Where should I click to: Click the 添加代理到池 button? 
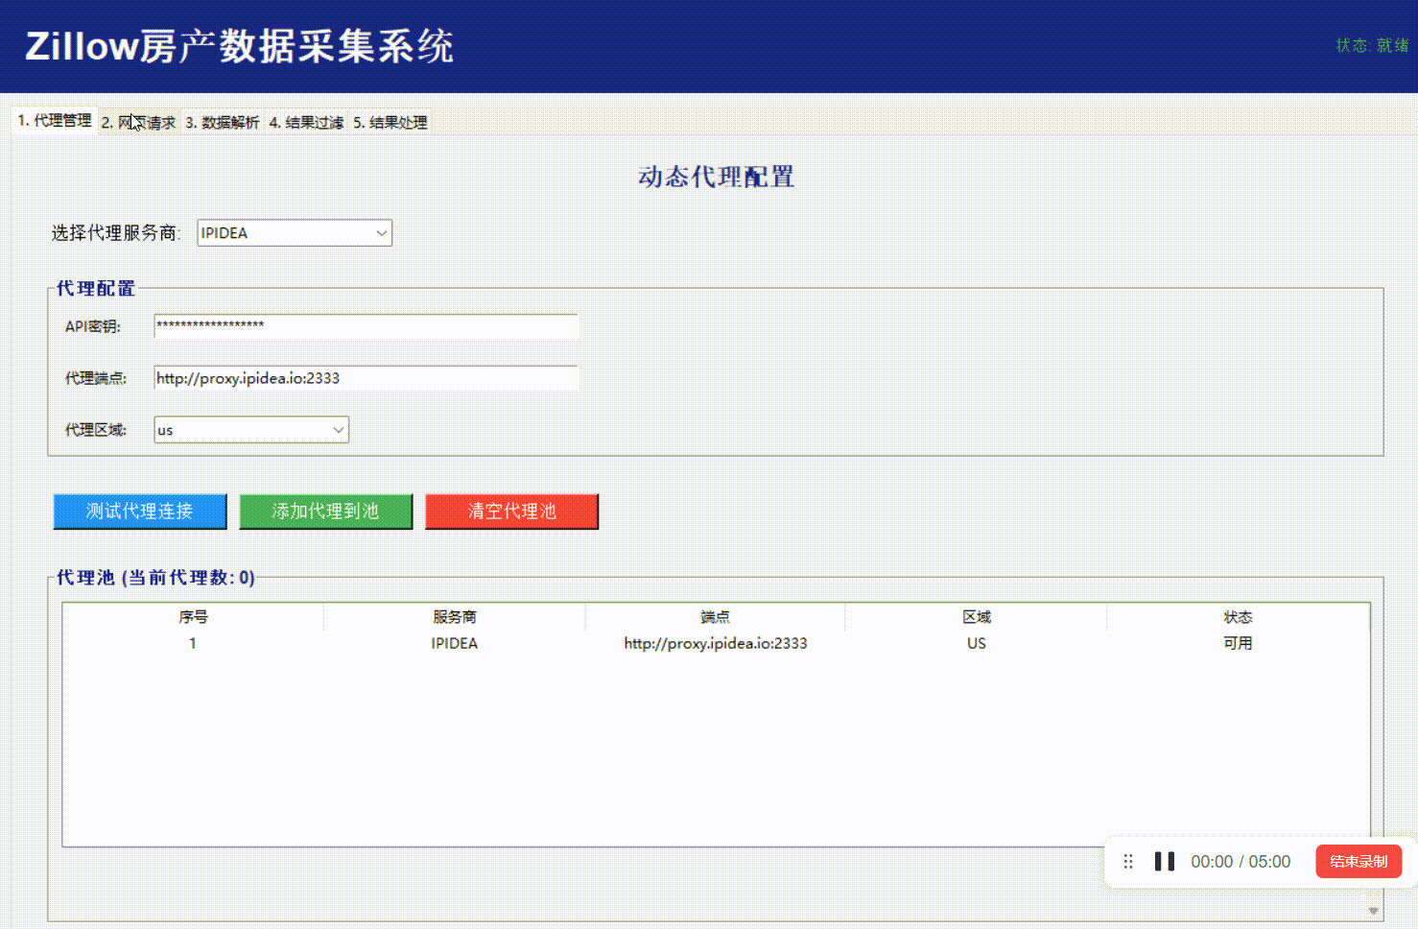(326, 512)
